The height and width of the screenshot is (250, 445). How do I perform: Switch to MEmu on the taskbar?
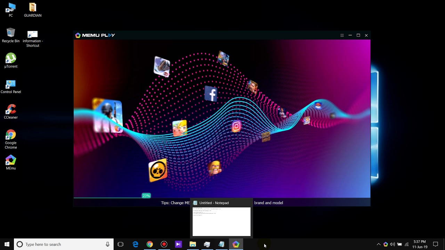tap(236, 244)
